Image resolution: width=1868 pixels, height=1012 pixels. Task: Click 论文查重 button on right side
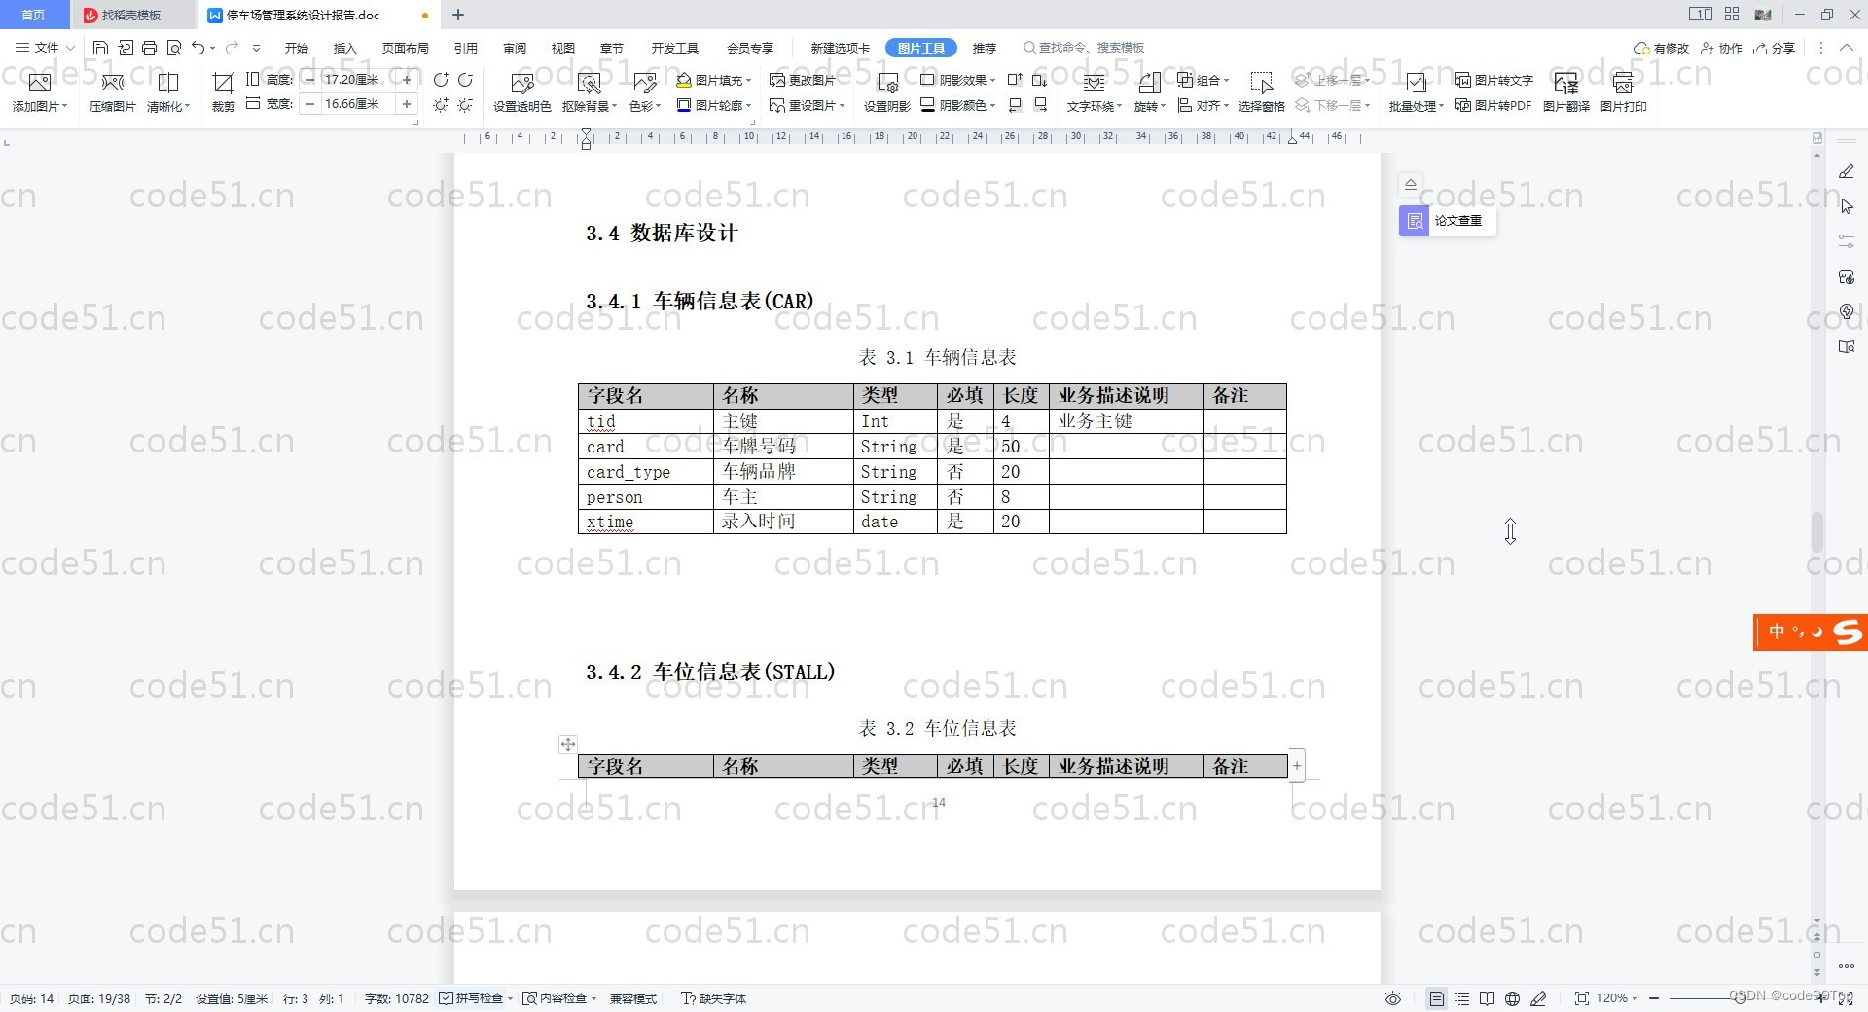(x=1448, y=221)
